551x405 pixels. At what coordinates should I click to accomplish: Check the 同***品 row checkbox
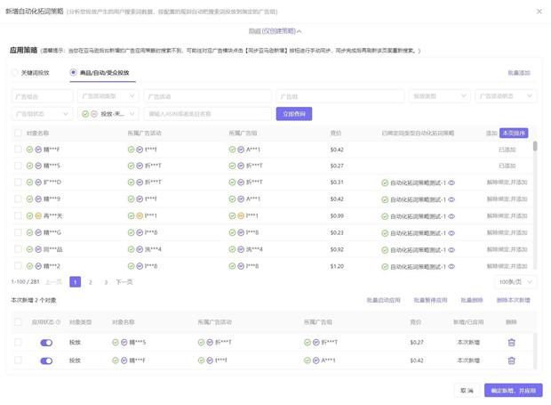(x=18, y=249)
